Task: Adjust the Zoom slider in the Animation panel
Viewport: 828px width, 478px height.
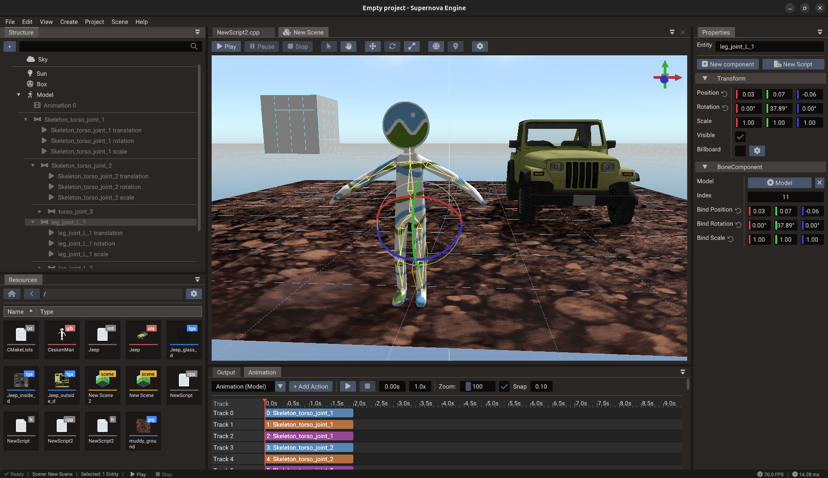Action: click(x=477, y=386)
